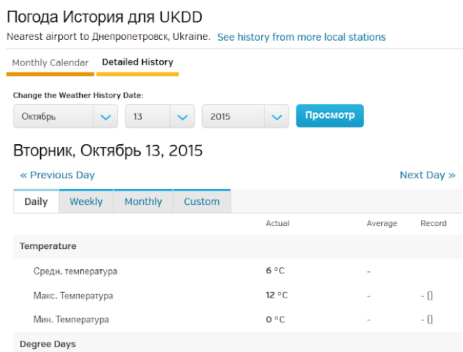Open See history from more local stations
Viewport: 463px width, 352px height.
302,37
